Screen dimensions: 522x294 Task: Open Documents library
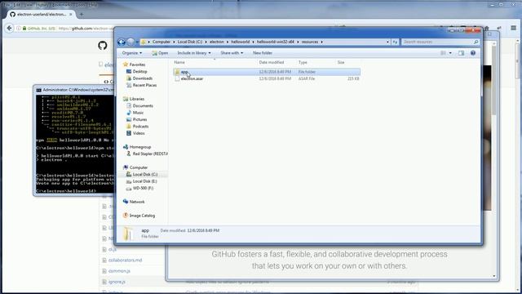click(143, 105)
